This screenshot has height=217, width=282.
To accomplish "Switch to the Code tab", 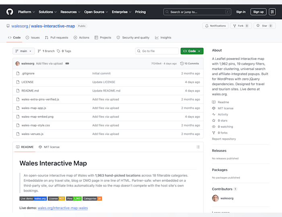I will tap(14, 37).
